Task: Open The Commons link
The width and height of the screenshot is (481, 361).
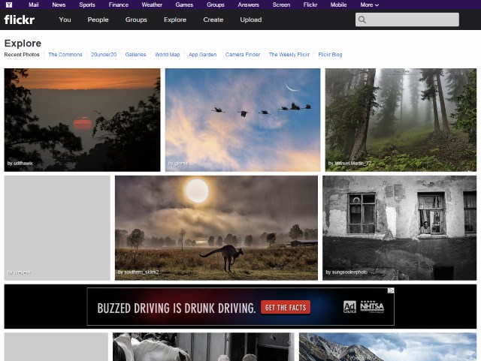Action: click(x=65, y=55)
